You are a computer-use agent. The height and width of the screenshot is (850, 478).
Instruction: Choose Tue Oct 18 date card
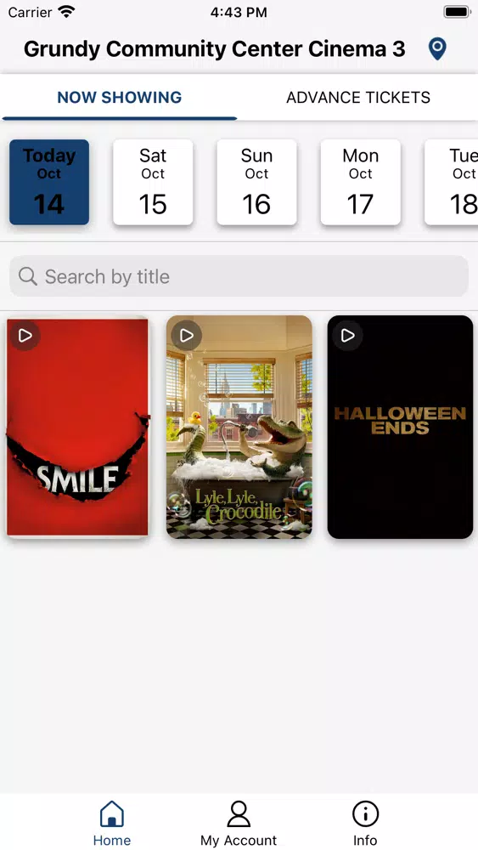[x=452, y=182]
